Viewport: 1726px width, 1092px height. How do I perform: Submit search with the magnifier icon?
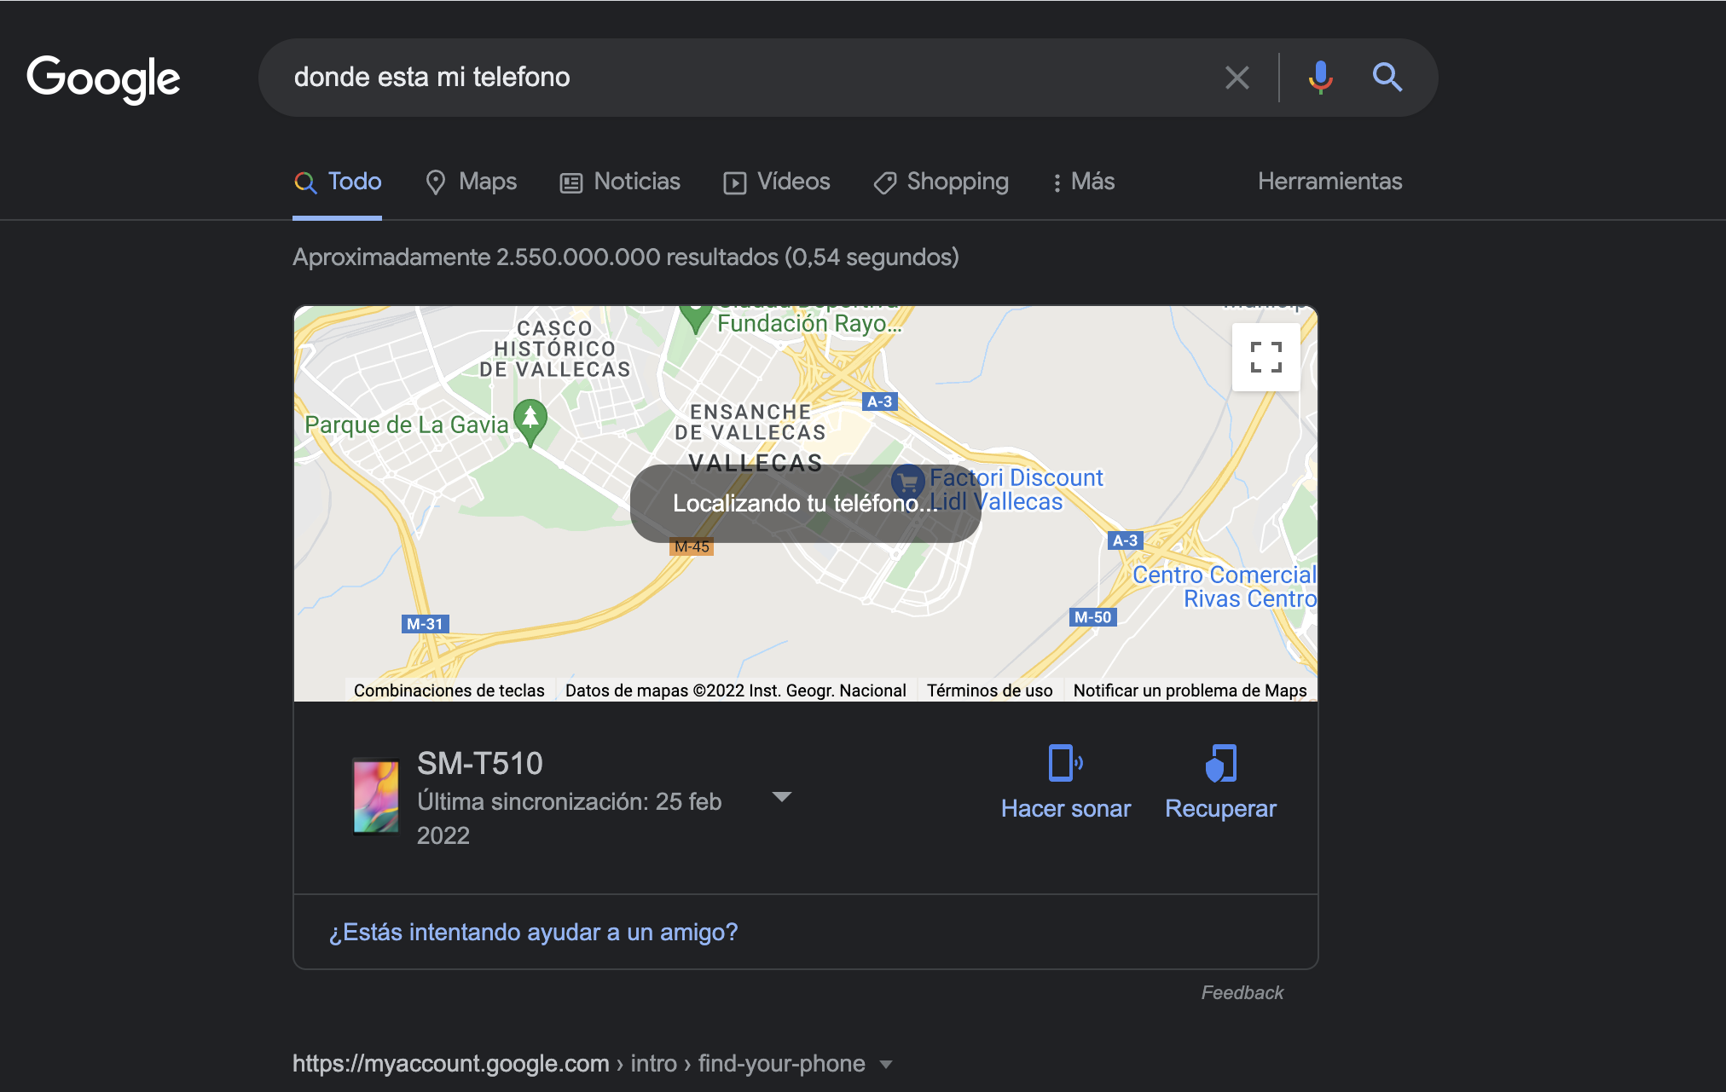[1387, 78]
